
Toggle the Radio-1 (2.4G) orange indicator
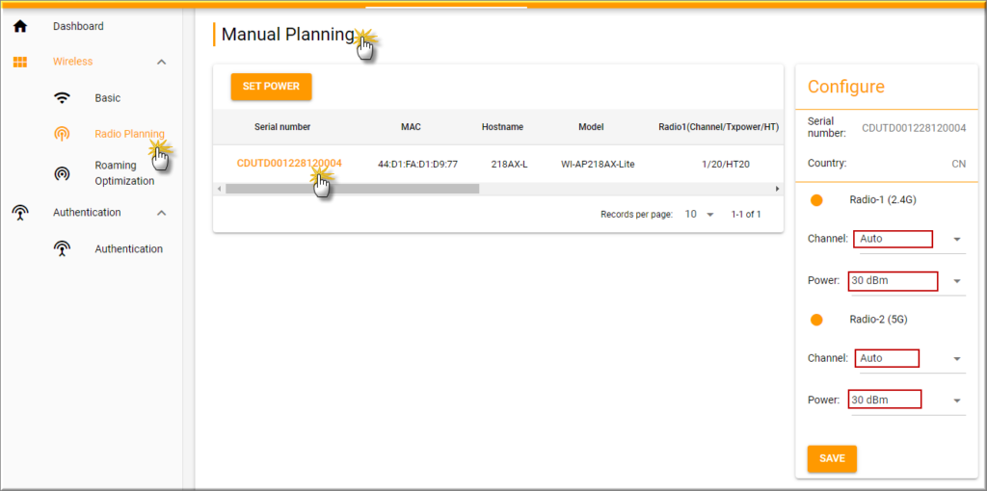(816, 200)
